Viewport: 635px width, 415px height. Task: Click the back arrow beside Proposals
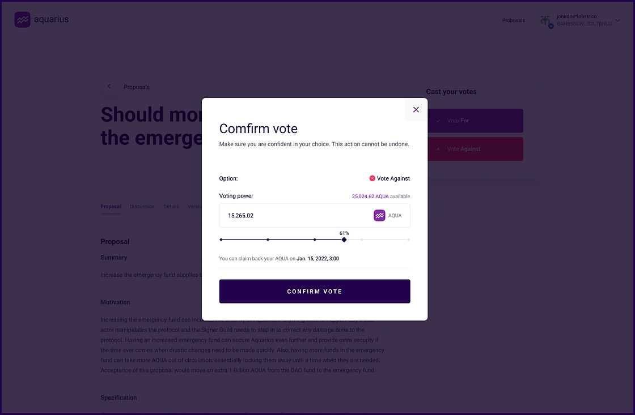[x=109, y=87]
